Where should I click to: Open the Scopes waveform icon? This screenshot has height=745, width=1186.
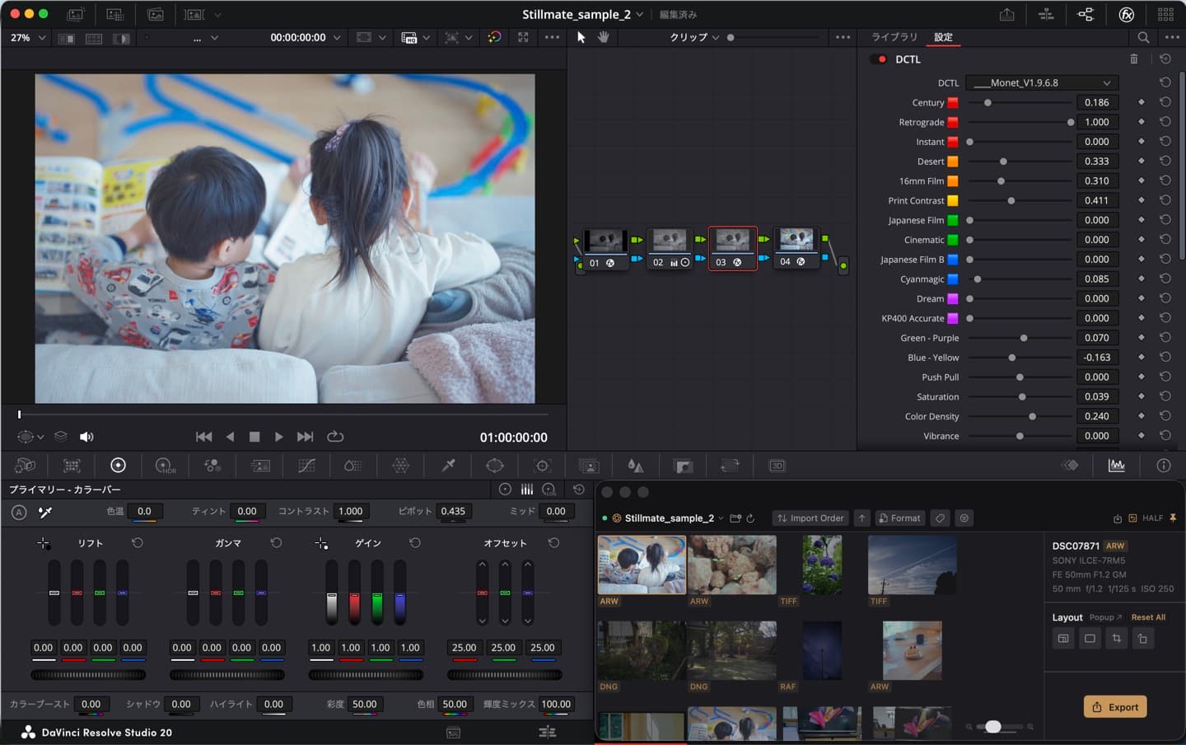pos(1117,466)
